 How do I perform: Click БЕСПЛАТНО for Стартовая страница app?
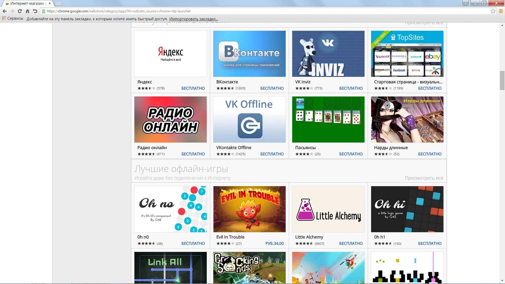click(x=430, y=88)
